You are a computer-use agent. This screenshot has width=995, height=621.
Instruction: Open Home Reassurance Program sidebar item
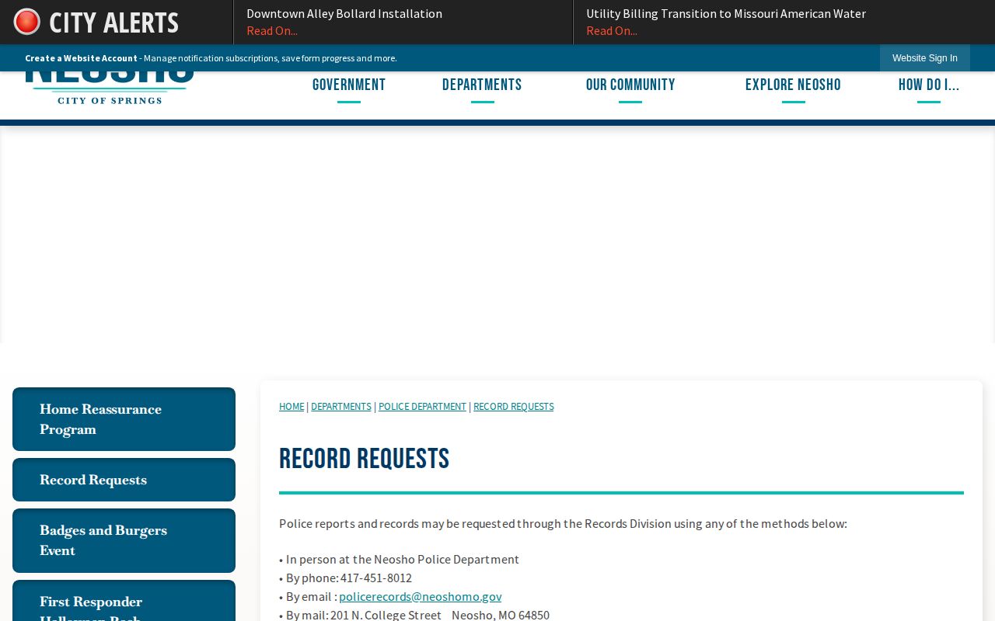pyautogui.click(x=124, y=419)
